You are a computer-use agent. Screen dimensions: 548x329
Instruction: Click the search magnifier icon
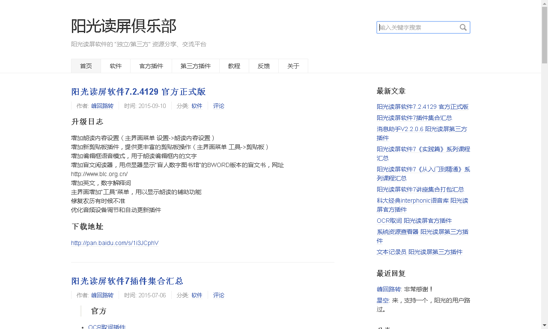coord(463,27)
